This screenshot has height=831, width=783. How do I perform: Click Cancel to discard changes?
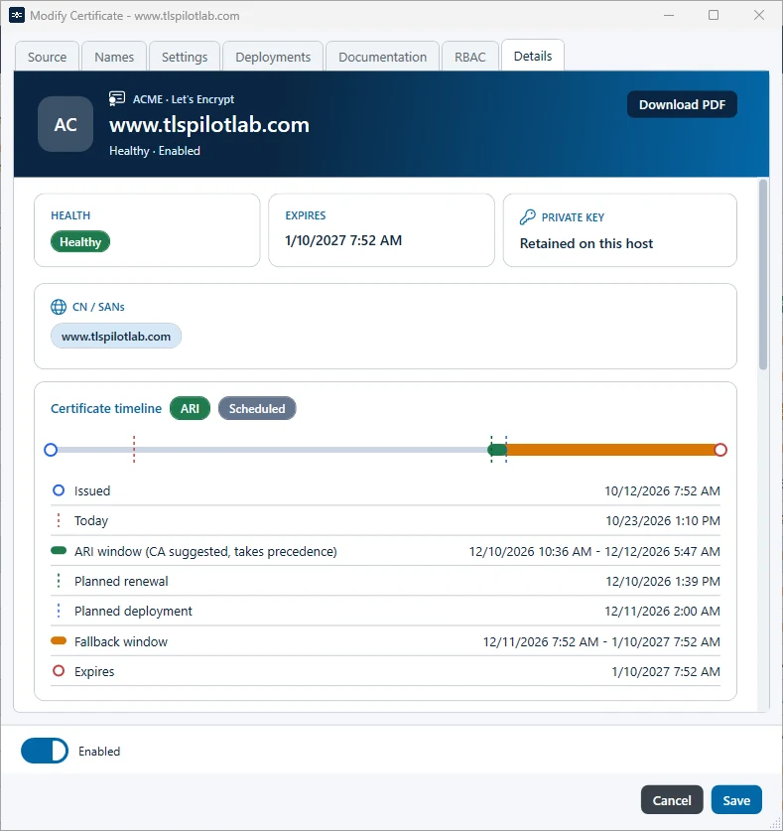coord(672,800)
